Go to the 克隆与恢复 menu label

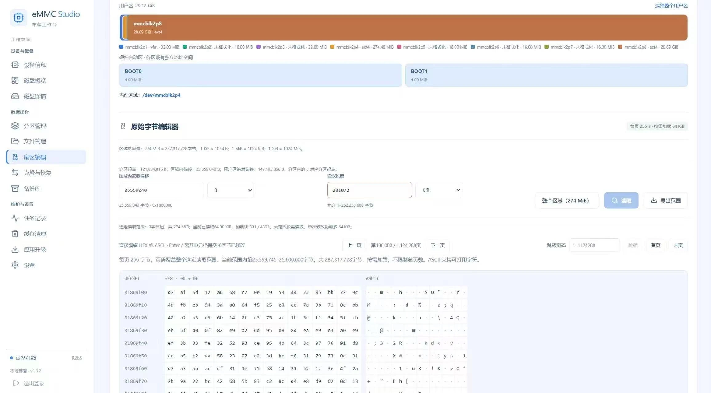[x=38, y=173]
